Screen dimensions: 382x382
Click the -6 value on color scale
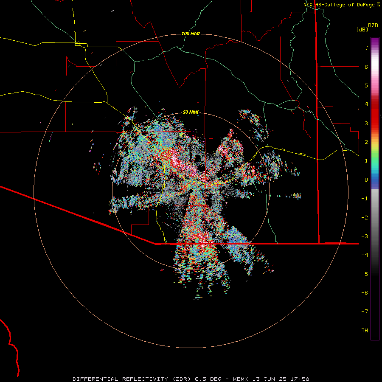365,293
